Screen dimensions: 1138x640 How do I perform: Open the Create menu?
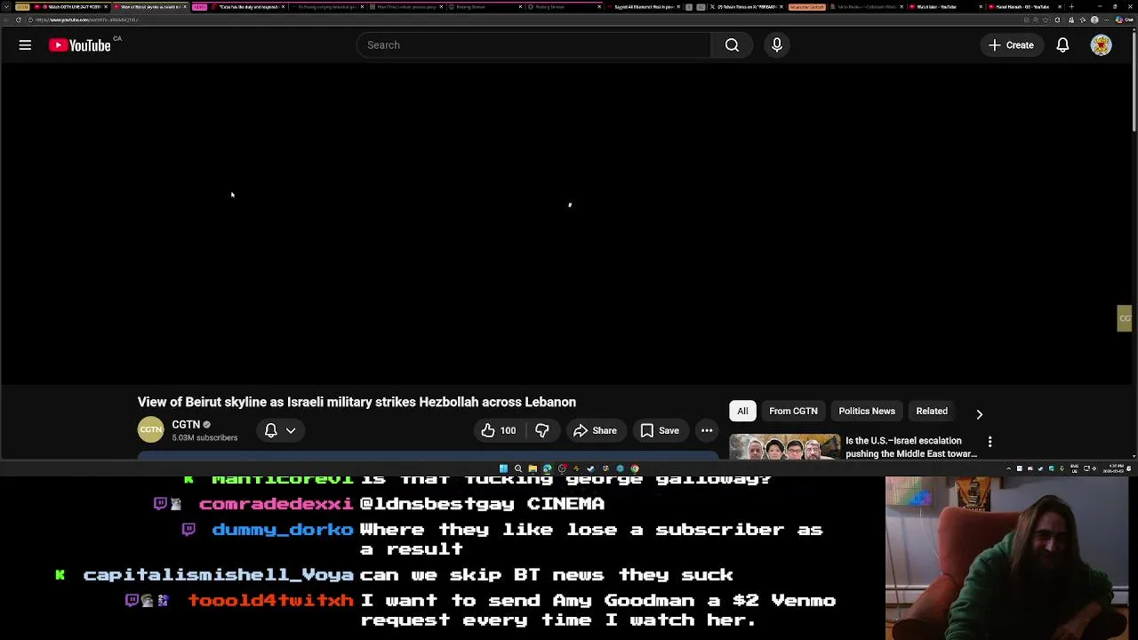[1011, 44]
